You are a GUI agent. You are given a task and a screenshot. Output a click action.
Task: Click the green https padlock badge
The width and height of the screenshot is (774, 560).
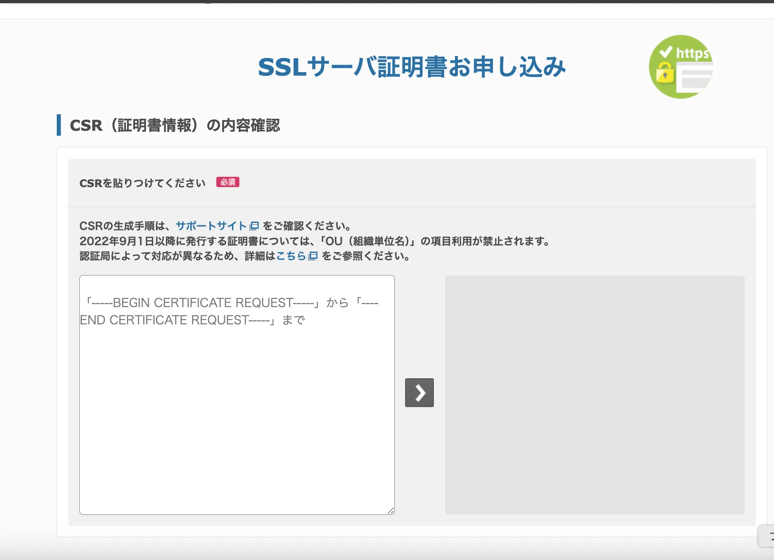(681, 67)
